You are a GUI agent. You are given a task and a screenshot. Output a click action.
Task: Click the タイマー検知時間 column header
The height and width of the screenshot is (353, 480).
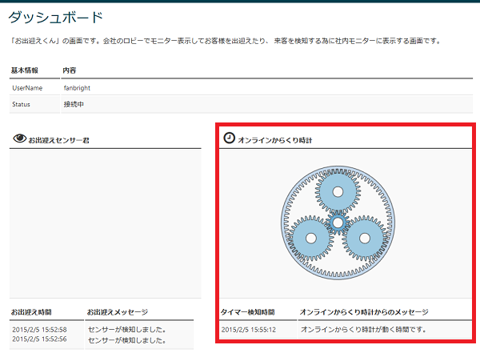point(247,311)
